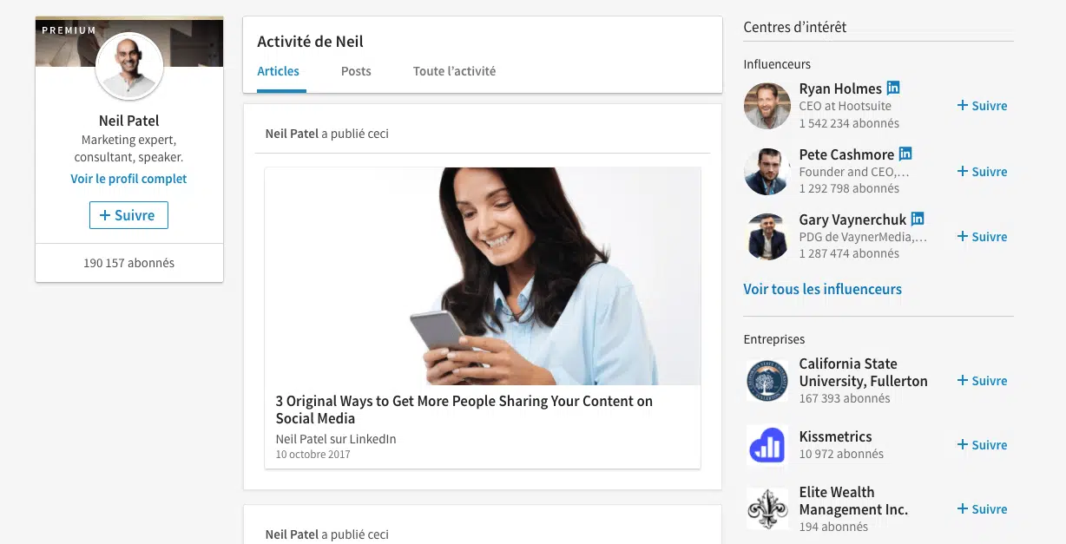
Task: Open the Kissmetrics company logo
Action: (x=767, y=445)
